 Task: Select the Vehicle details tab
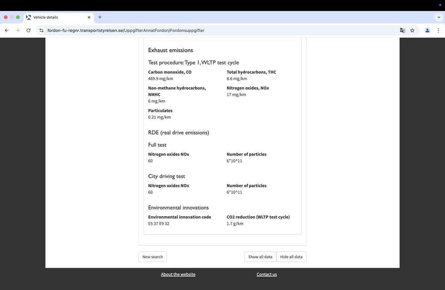point(59,17)
